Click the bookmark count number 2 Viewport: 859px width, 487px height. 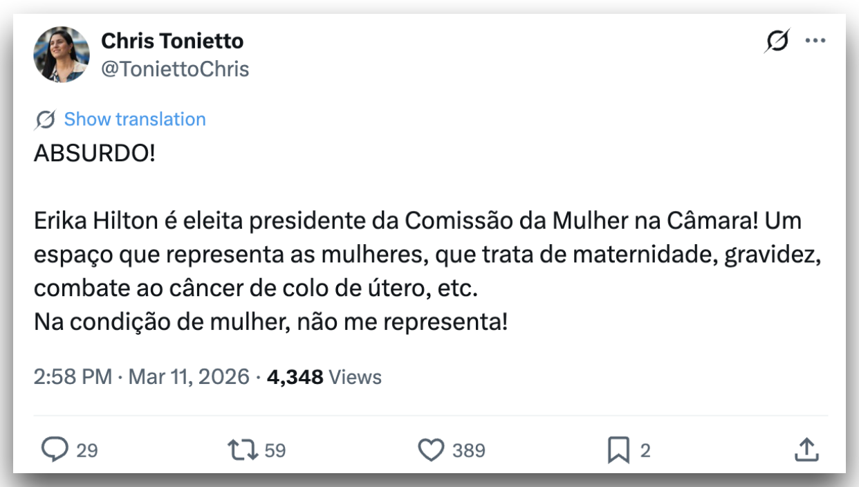click(645, 451)
